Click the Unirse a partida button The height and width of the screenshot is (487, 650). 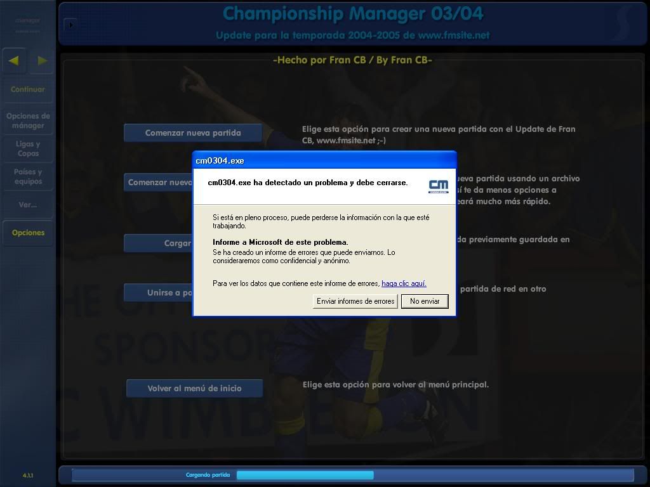tap(158, 293)
